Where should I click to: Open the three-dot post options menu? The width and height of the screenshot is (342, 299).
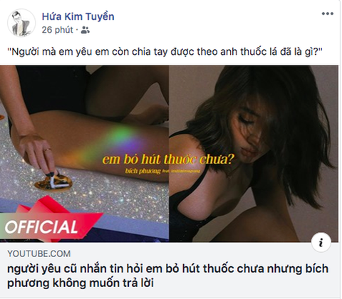(x=328, y=14)
